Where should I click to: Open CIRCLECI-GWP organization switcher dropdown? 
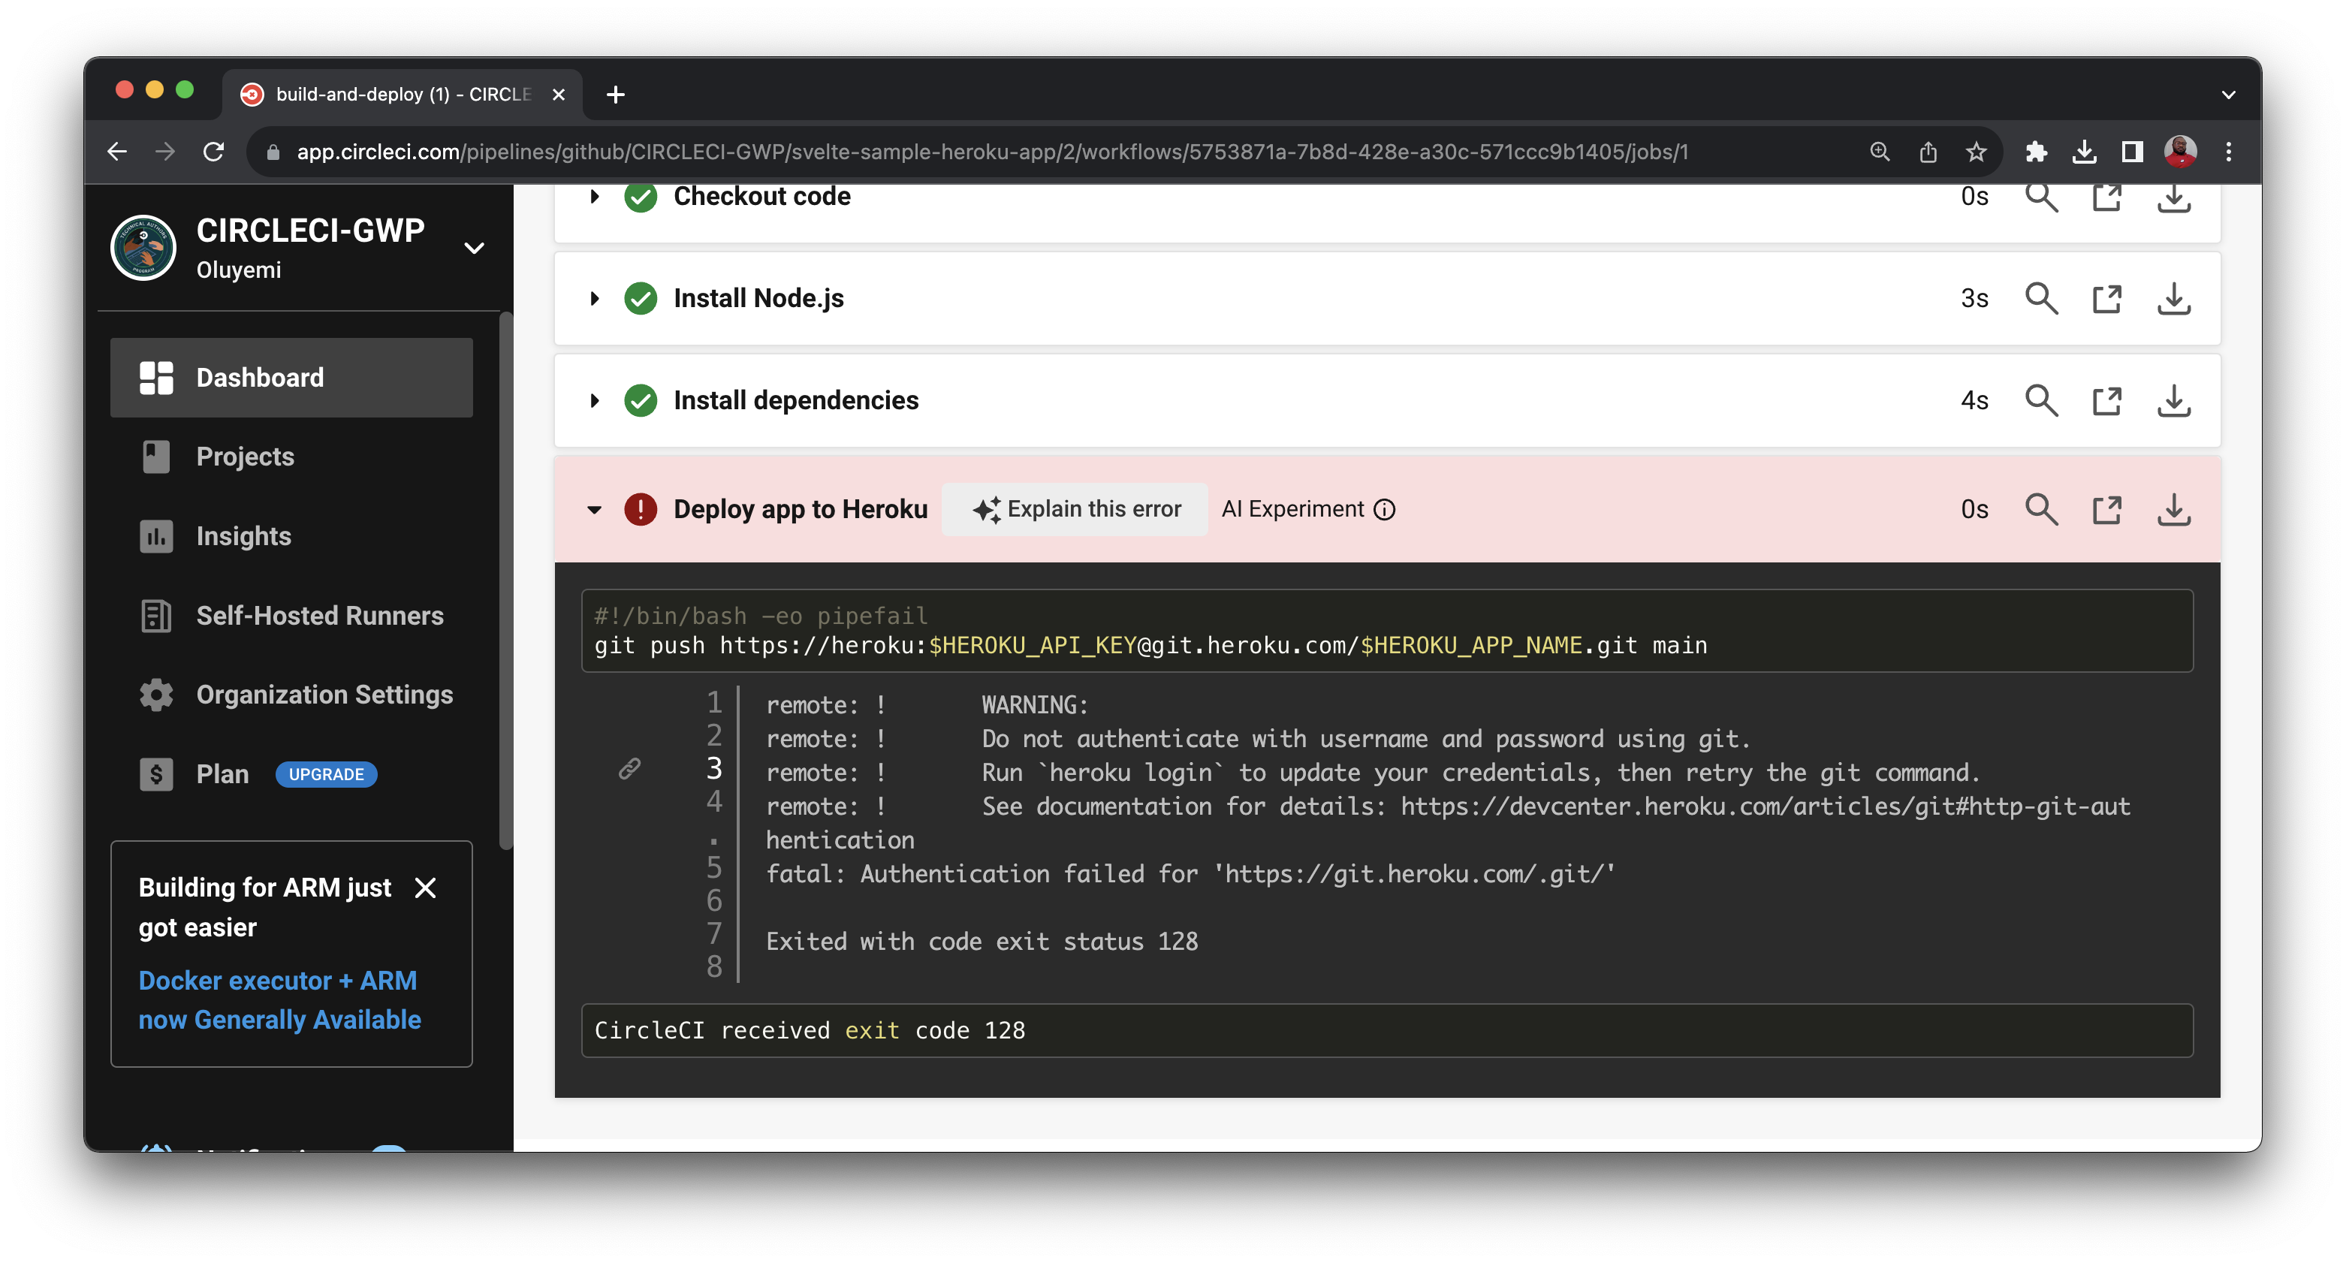pyautogui.click(x=474, y=248)
